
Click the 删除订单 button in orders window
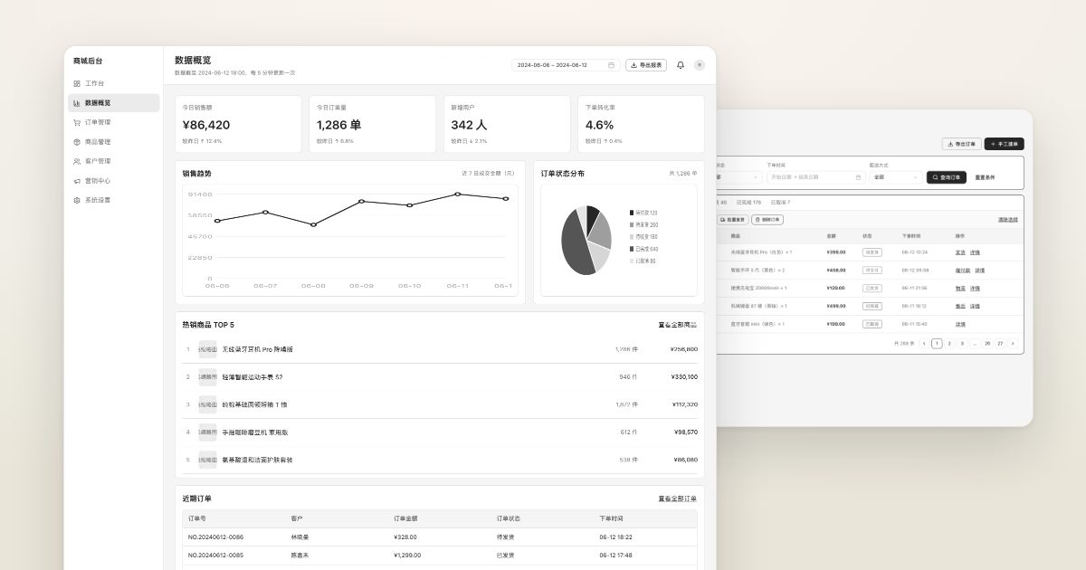pyautogui.click(x=767, y=220)
